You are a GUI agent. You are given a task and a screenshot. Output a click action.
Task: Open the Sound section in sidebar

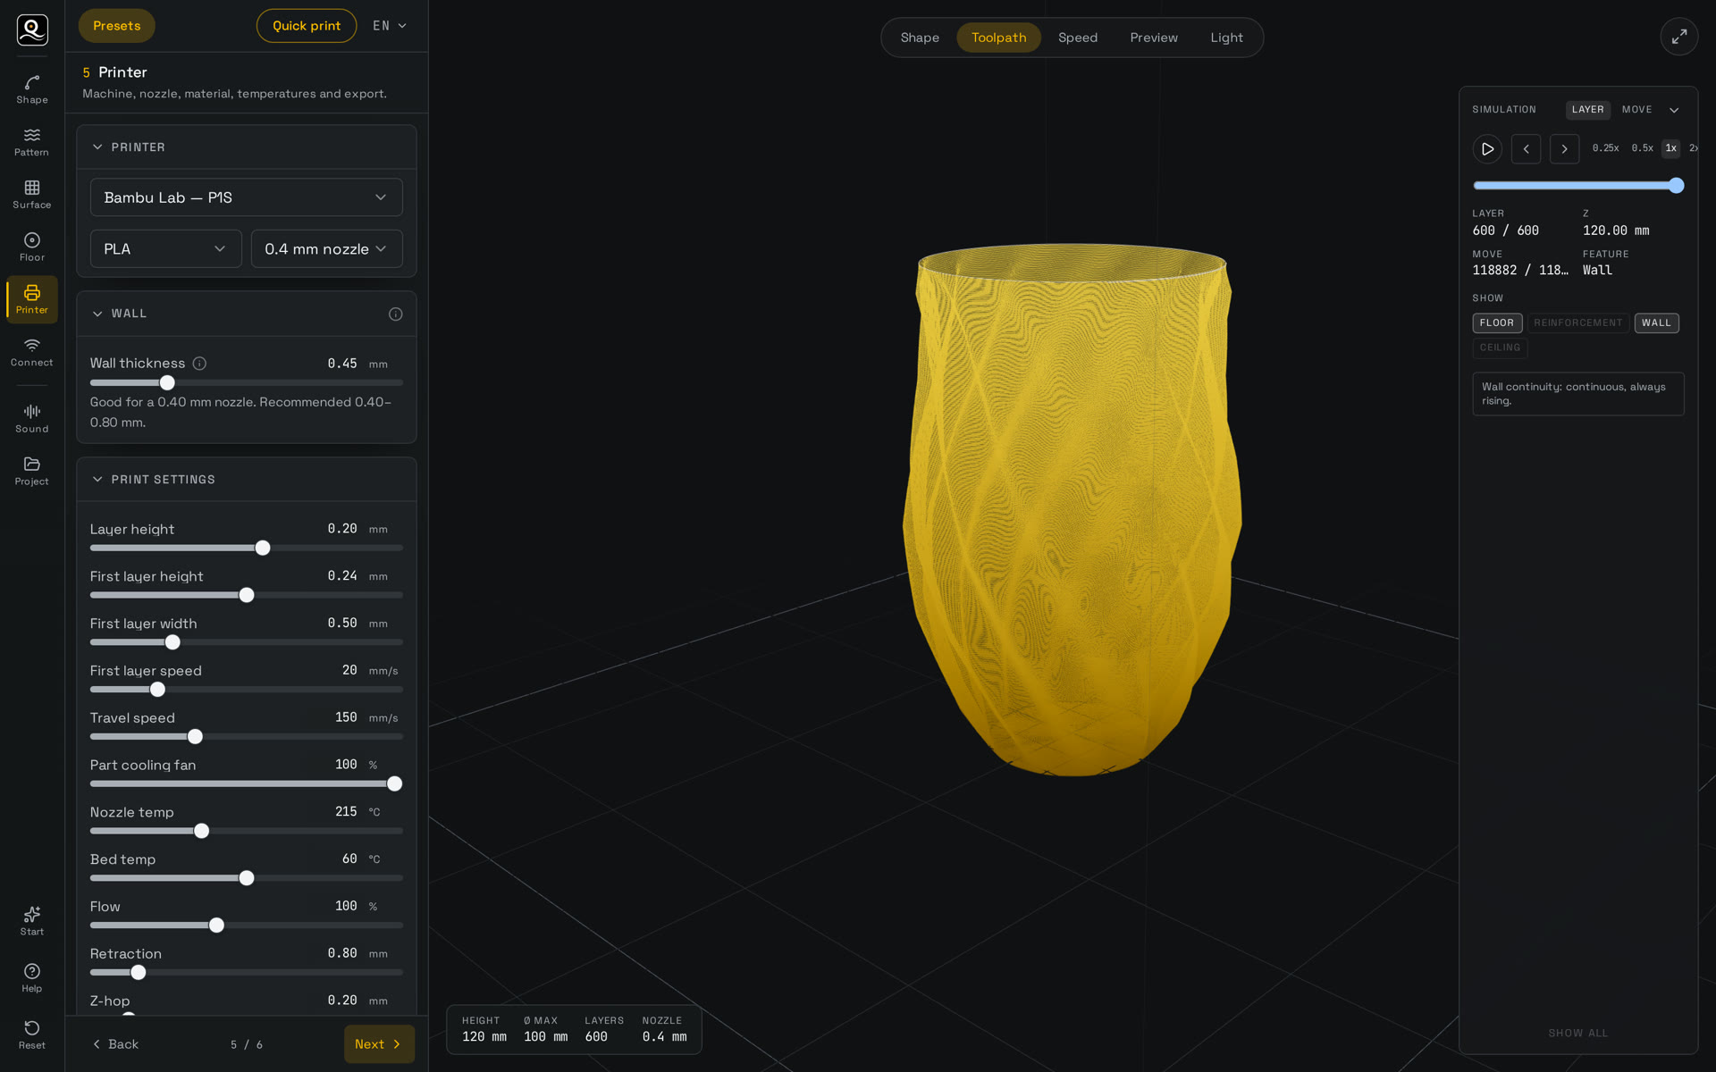[32, 419]
